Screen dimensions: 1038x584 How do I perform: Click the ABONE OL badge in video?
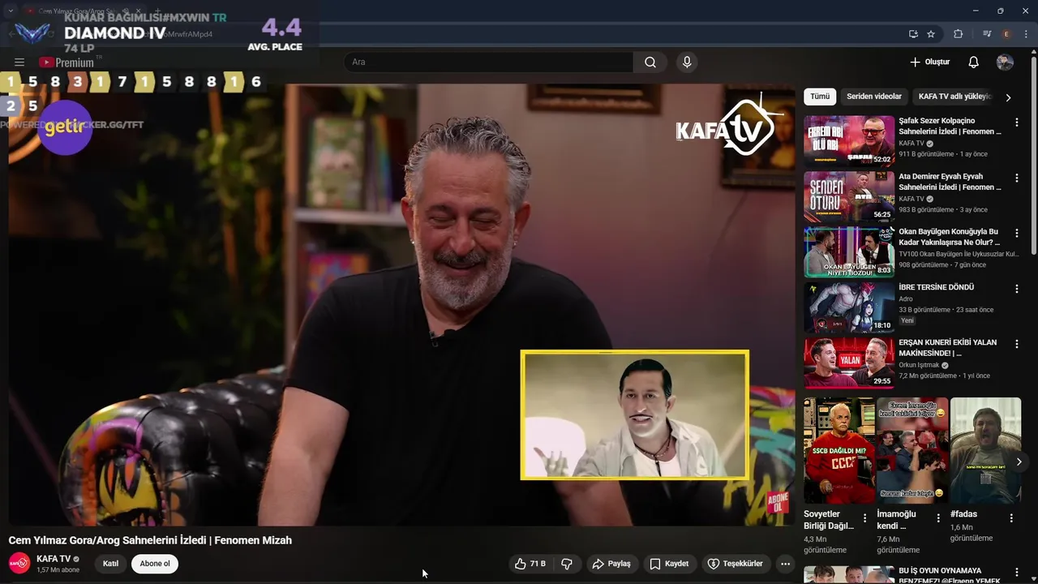point(777,503)
